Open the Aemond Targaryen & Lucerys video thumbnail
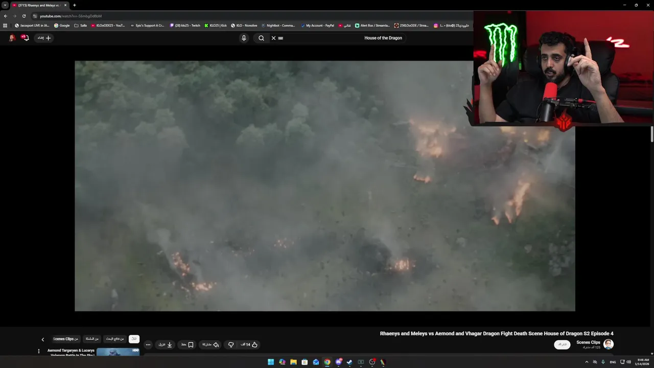The width and height of the screenshot is (654, 368). (x=118, y=352)
